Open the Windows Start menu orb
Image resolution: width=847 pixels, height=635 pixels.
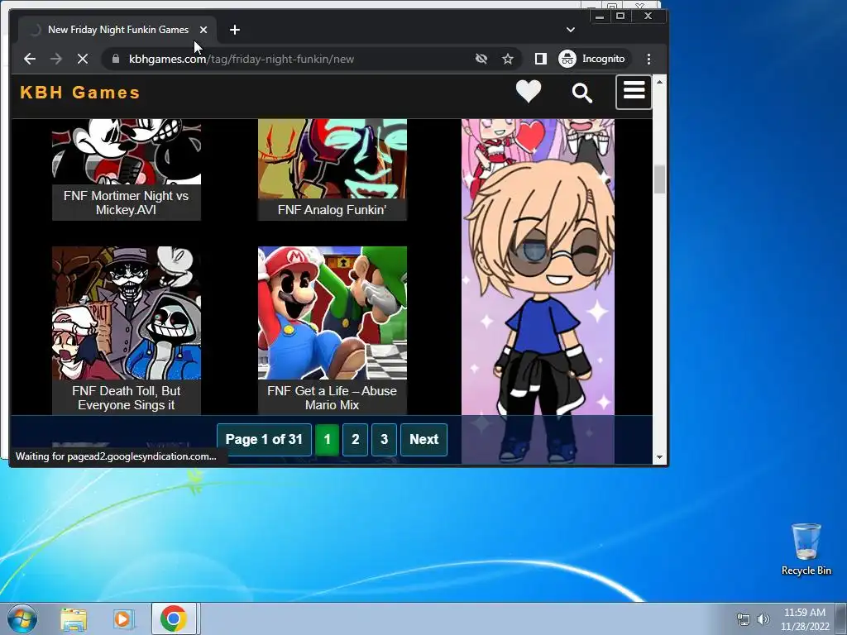(22, 618)
